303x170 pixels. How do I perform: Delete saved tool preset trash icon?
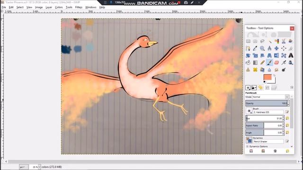275,151
